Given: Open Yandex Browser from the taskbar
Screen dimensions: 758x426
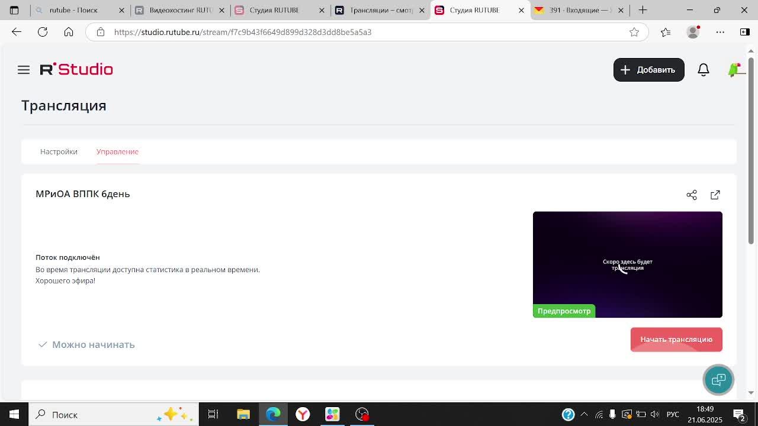Looking at the screenshot, I should (x=303, y=414).
